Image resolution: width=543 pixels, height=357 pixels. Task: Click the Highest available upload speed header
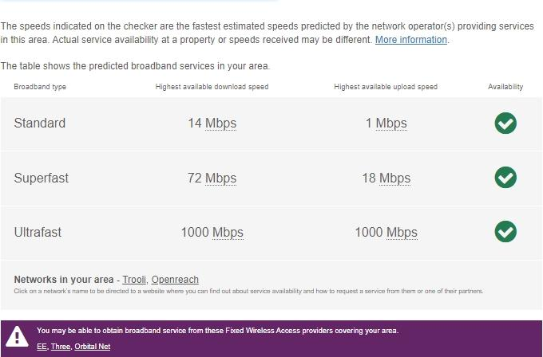point(386,87)
